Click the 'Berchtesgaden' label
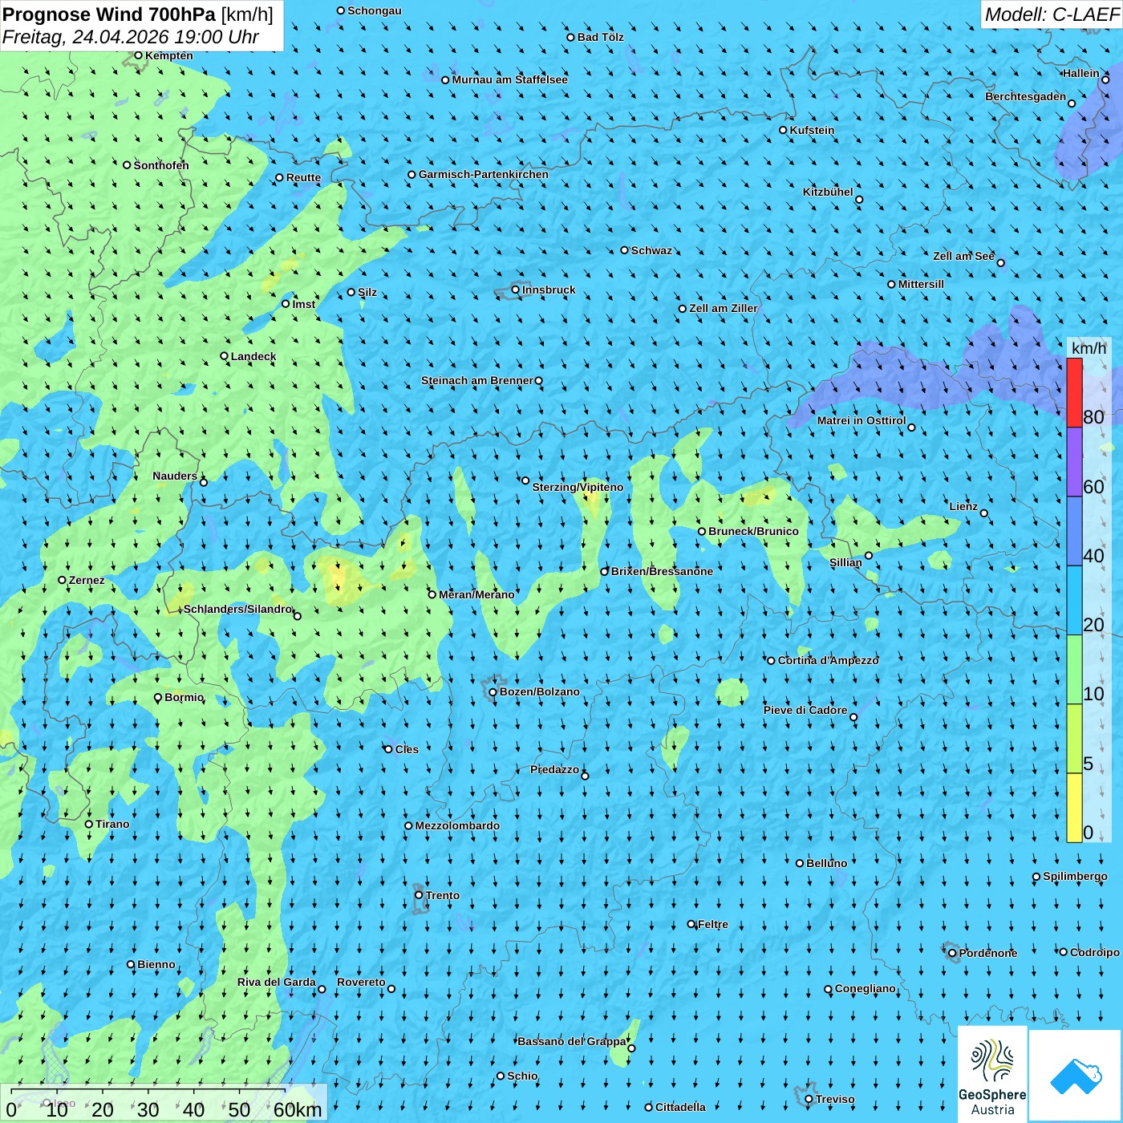 click(x=1026, y=96)
